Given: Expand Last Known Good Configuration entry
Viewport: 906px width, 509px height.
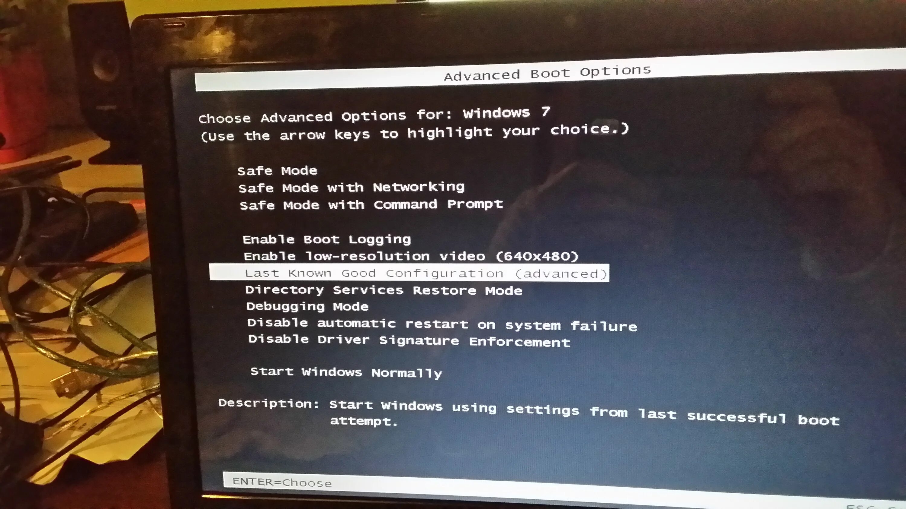Looking at the screenshot, I should [x=426, y=273].
